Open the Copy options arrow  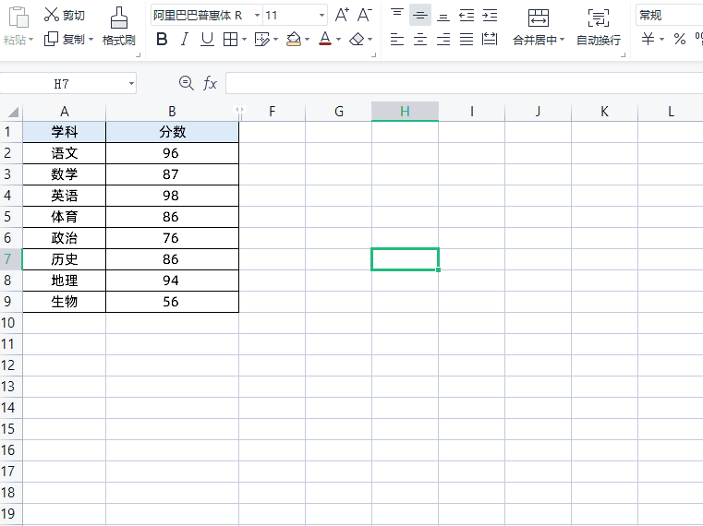coord(91,40)
